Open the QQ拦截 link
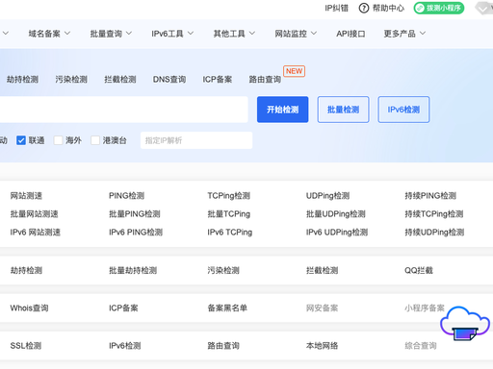This screenshot has height=369, width=493. 419,271
